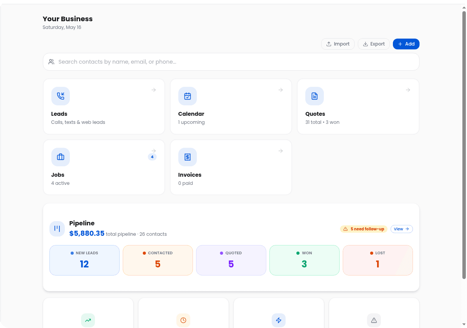The width and height of the screenshot is (467, 328).
Task: Click the Quotes card title
Action: tap(315, 114)
